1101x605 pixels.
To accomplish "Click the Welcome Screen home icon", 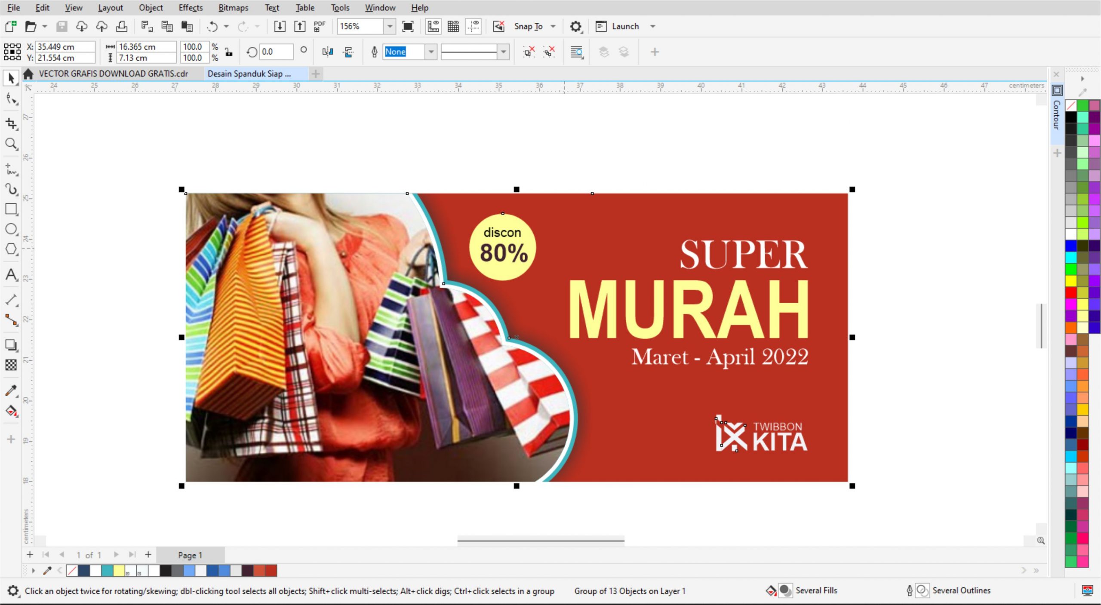I will coord(28,74).
